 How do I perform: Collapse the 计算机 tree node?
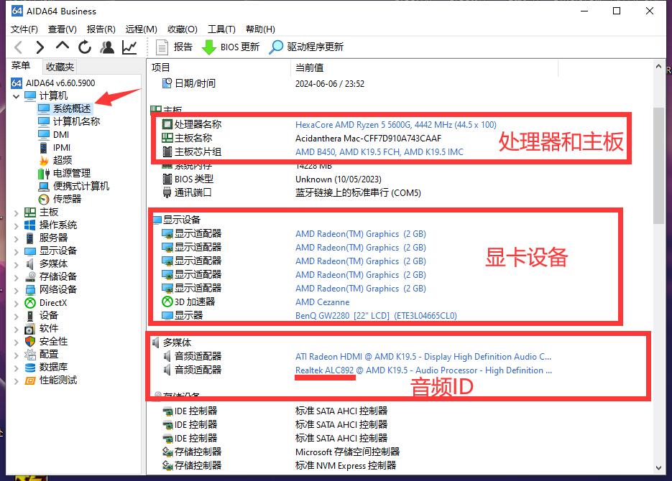[17, 96]
